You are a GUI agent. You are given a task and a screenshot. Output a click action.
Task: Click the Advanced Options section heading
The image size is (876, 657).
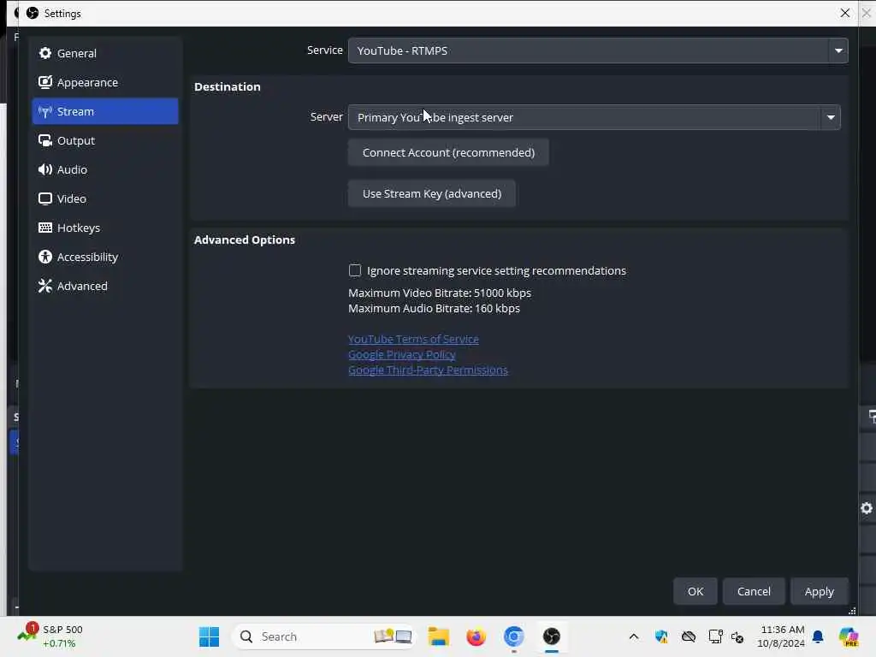point(245,240)
